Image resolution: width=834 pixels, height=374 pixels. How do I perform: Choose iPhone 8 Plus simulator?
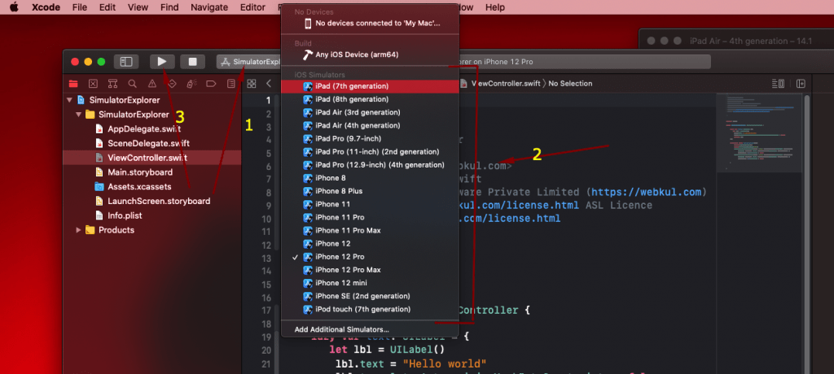370,191
